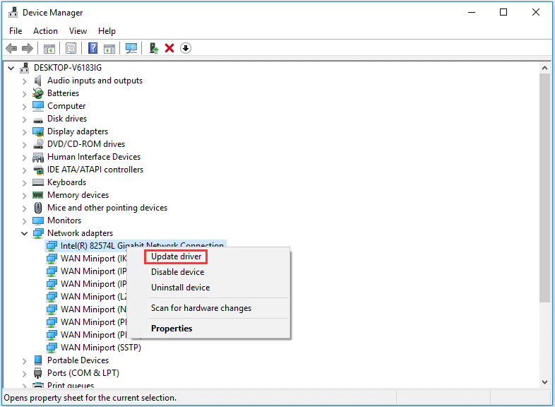Click the blue Help question mark icon

coord(92,48)
